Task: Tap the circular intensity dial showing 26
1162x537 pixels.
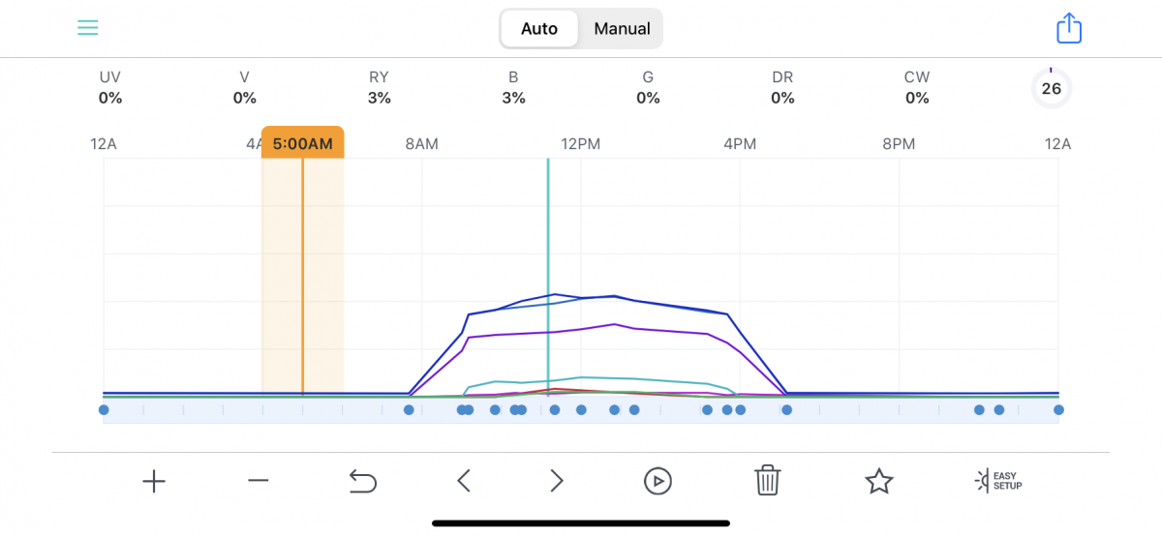Action: [x=1051, y=89]
